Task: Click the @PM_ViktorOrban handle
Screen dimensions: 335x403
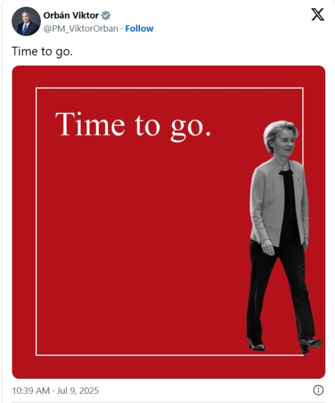Action: (x=81, y=28)
